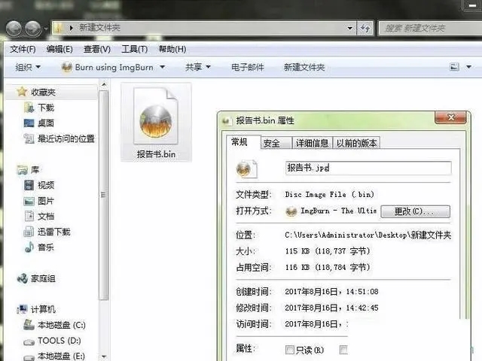Minimize the Explorer window

point(472,5)
